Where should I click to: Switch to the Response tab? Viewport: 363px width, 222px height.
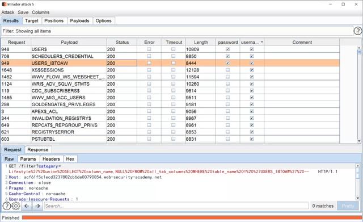[38, 150]
